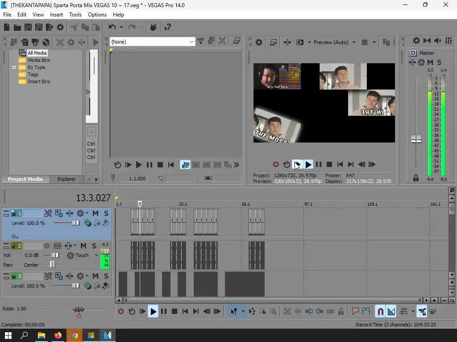
Task: Adjust track 1 Level slider
Action: 75,223
